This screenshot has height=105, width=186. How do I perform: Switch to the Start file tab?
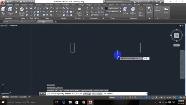6,22
